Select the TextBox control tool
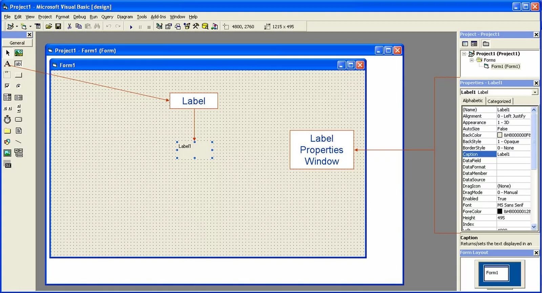Screen dimensions: 542x293 point(19,64)
